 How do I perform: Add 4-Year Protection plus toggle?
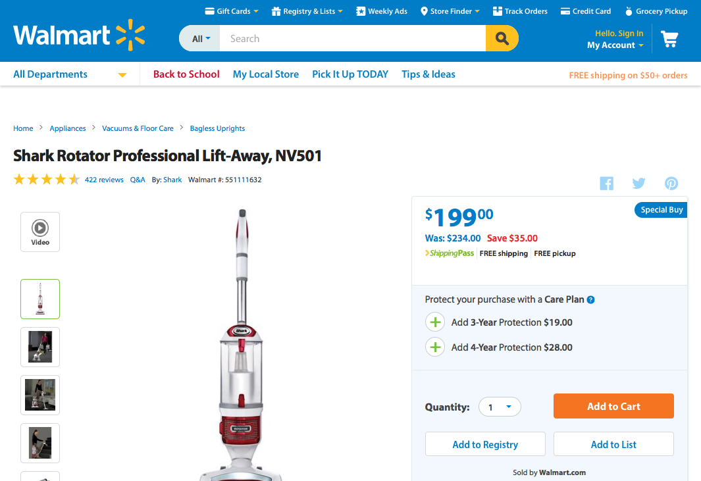[x=435, y=347]
